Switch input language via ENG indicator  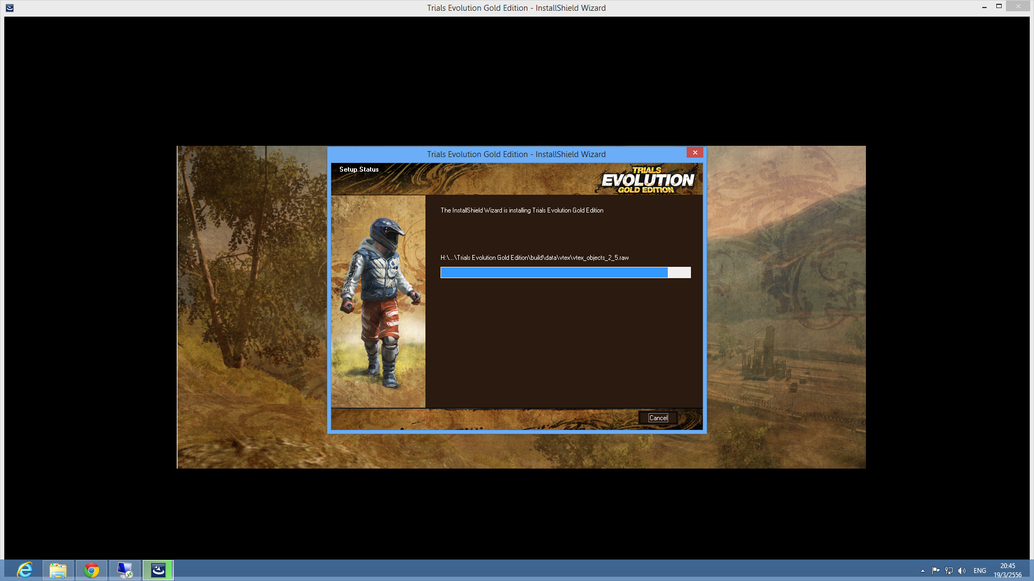click(x=980, y=571)
